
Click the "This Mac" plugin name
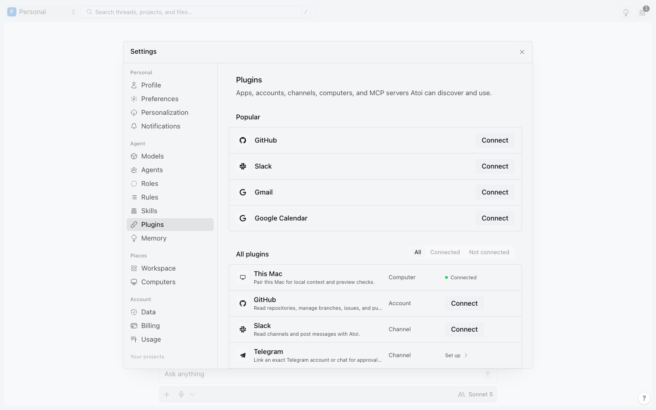[268, 274]
